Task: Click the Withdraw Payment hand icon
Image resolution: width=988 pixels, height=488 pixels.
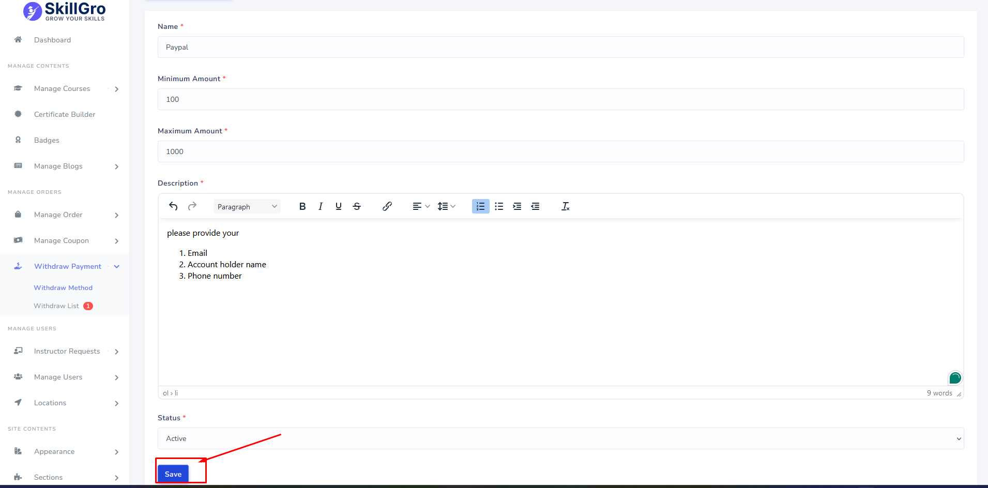Action: [18, 266]
